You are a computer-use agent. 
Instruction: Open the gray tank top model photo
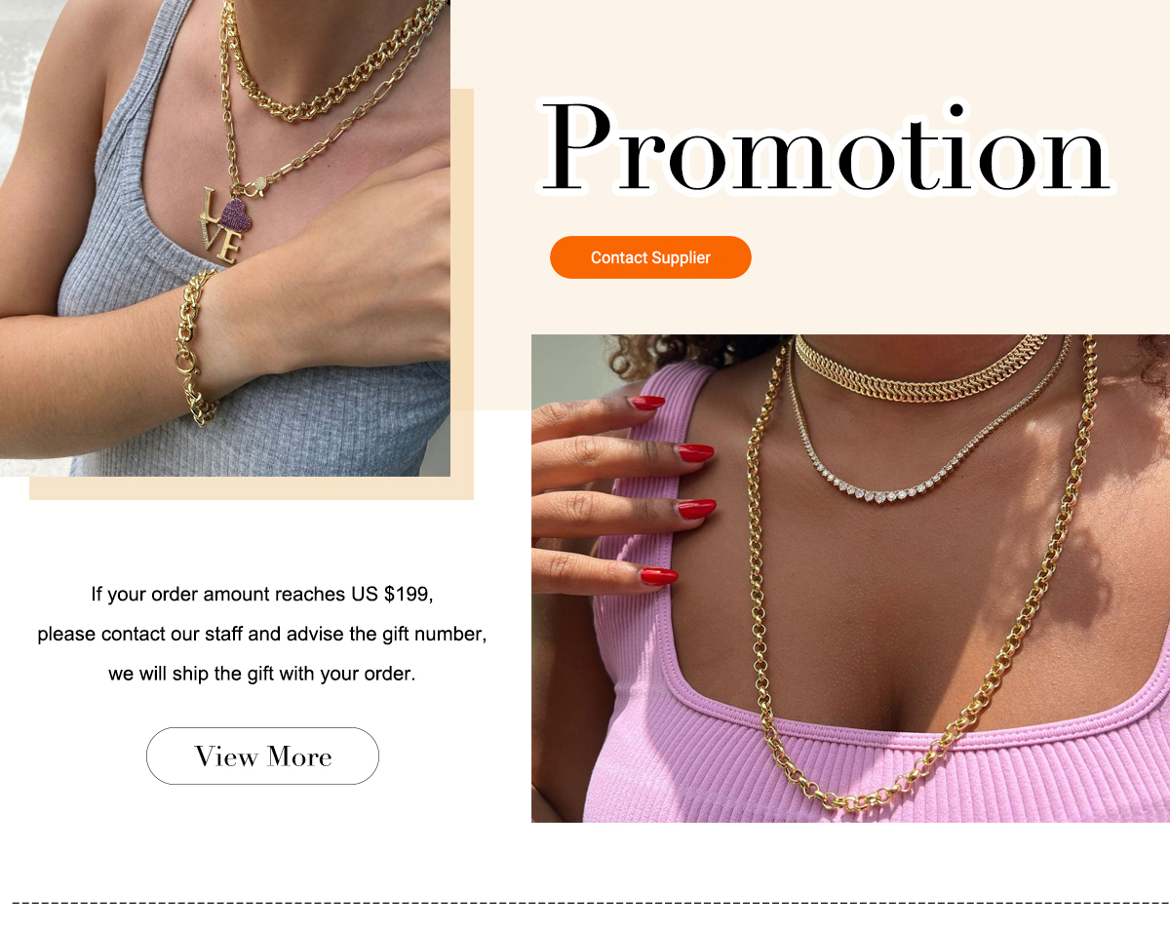point(225,238)
